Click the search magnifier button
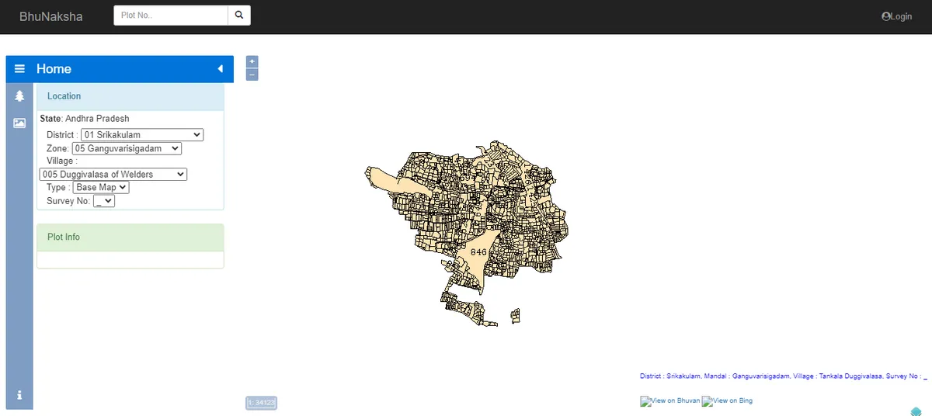This screenshot has height=416, width=932. (239, 16)
